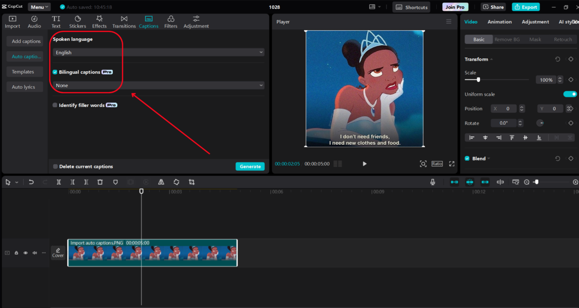Open the Effects panel

coord(99,22)
